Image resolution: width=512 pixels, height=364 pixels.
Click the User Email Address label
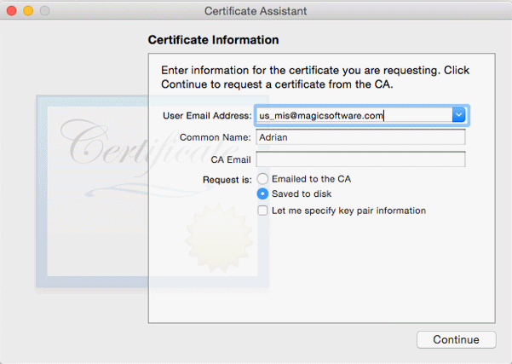tap(207, 116)
